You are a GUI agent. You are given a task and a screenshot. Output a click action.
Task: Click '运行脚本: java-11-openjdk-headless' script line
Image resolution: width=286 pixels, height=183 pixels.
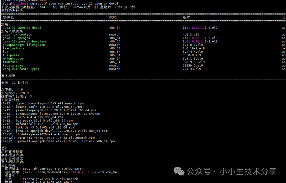(x=61, y=172)
